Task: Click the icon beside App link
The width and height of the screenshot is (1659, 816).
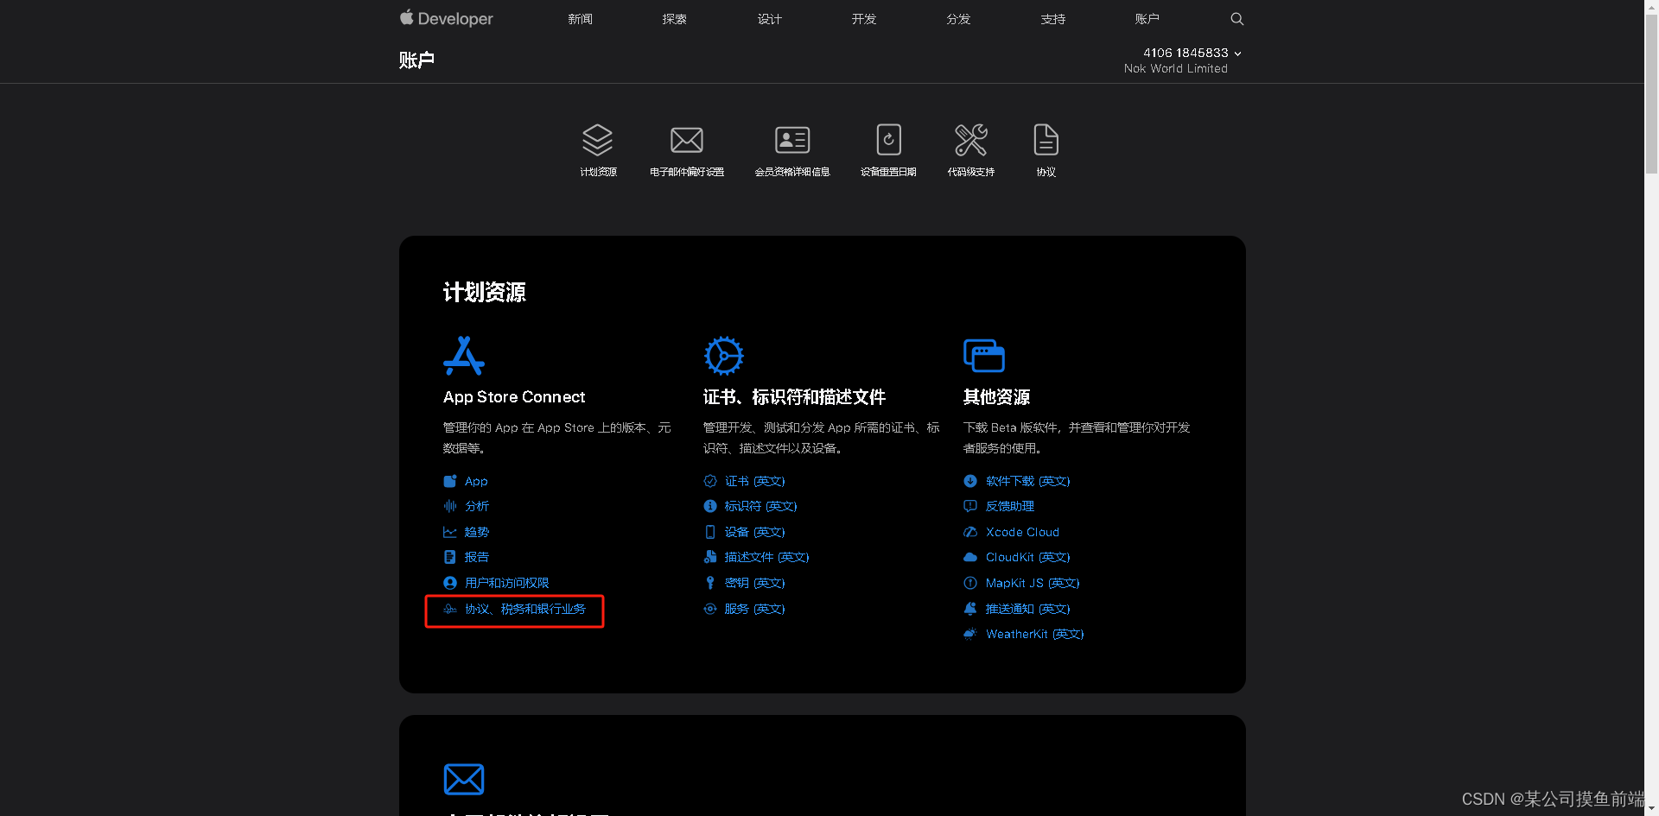Action: (450, 481)
